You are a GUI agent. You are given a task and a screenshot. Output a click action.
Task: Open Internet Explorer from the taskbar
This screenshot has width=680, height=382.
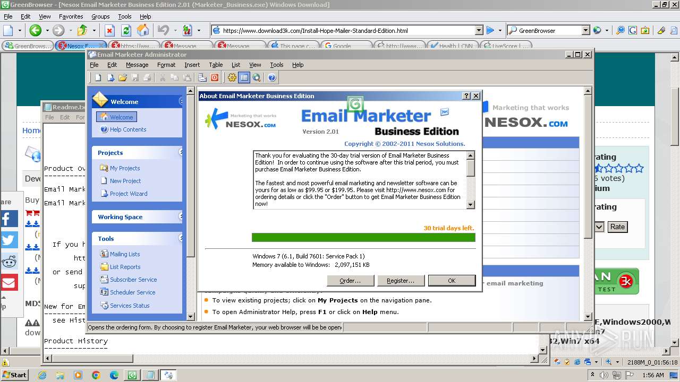click(x=42, y=375)
